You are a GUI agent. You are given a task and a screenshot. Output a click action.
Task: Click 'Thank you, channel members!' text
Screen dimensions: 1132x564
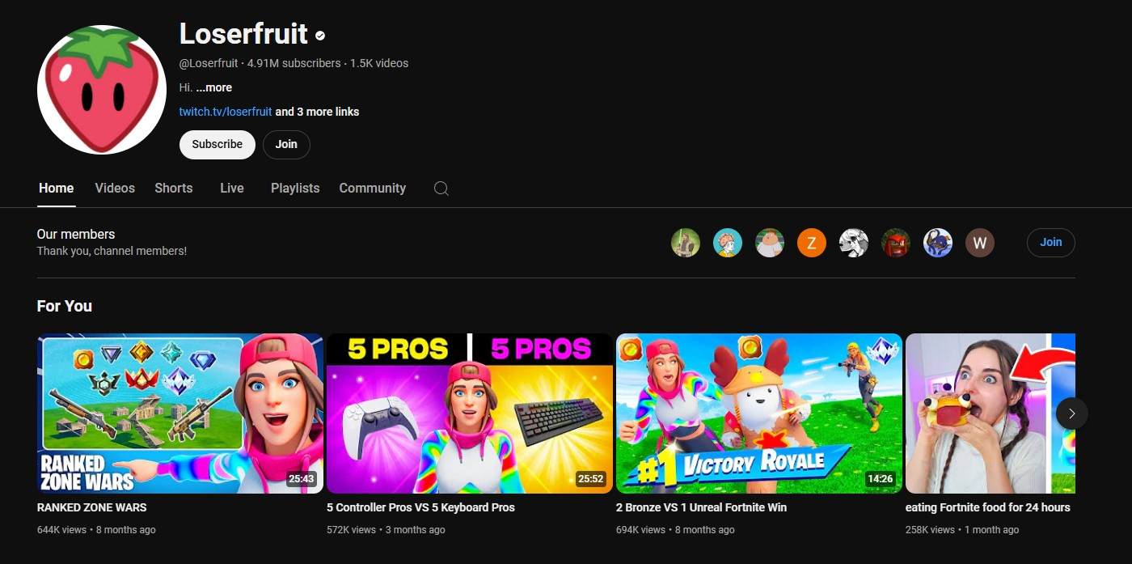click(x=112, y=251)
